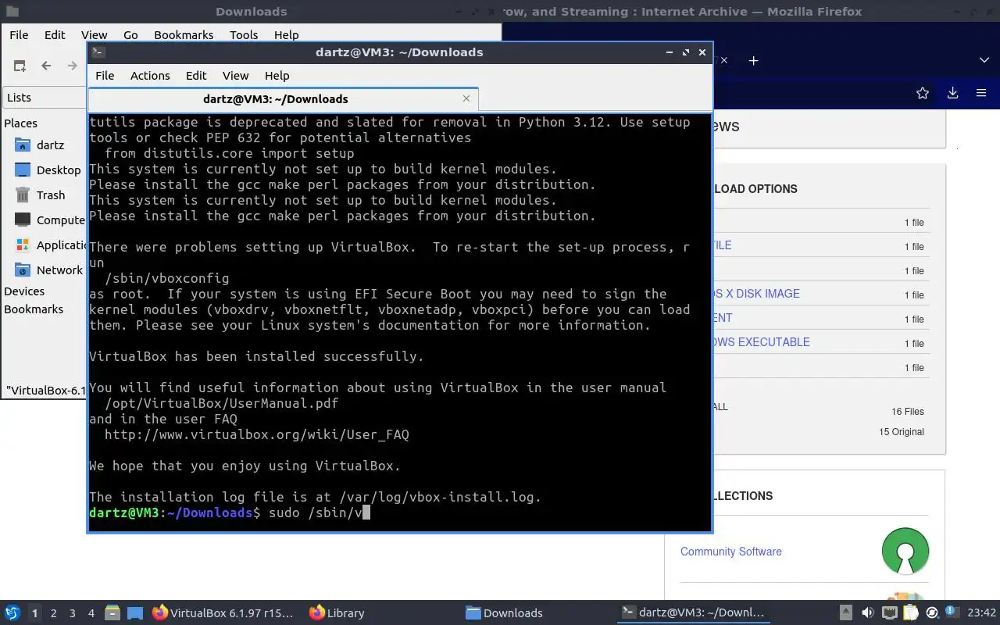Open the network tray icon
1000x625 pixels.
(x=890, y=613)
